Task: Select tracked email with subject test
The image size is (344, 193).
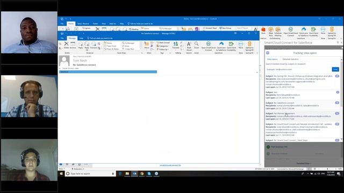Action: click(x=303, y=95)
